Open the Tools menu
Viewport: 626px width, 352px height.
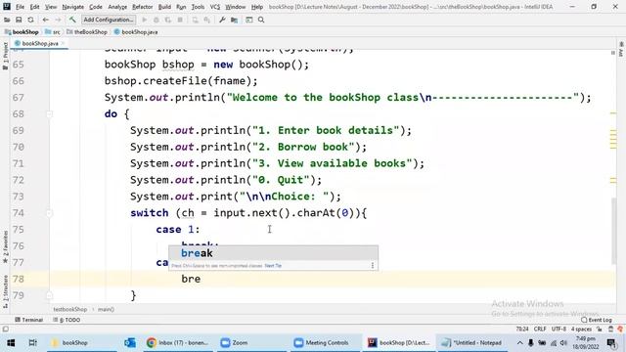tap(198, 7)
